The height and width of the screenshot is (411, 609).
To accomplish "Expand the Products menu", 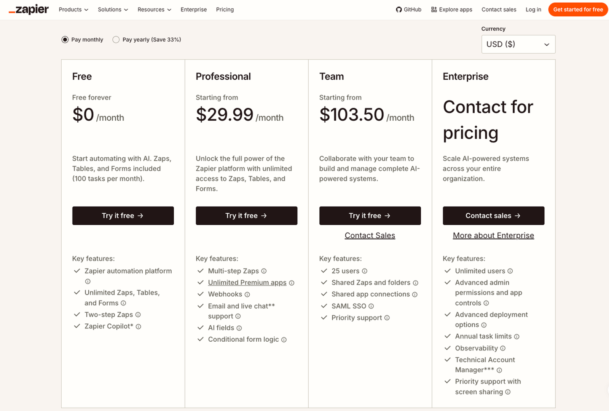I will [x=73, y=10].
